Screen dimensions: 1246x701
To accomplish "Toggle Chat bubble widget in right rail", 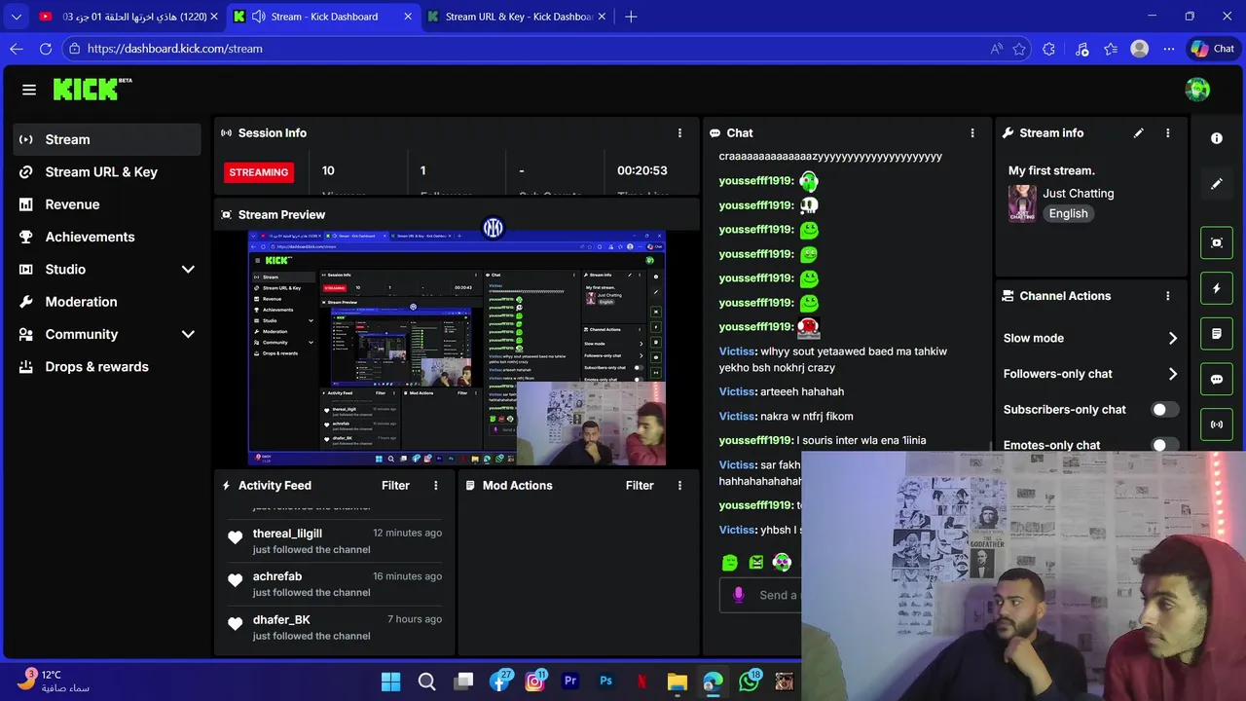I will (x=1217, y=380).
